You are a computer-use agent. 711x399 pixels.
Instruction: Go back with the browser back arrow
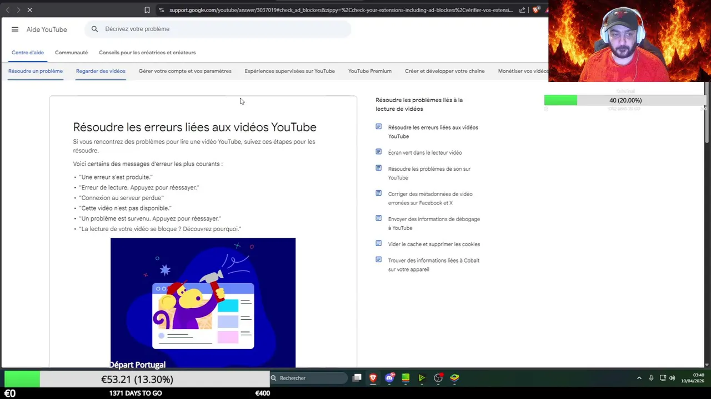8,10
